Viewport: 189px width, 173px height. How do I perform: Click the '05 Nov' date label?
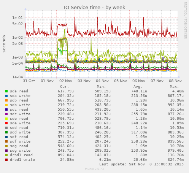click(x=121, y=81)
